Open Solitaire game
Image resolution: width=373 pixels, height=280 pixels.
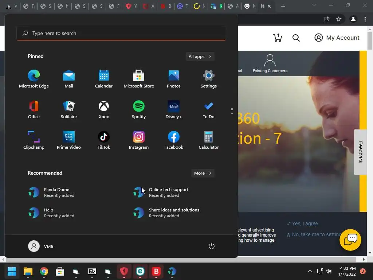click(69, 109)
